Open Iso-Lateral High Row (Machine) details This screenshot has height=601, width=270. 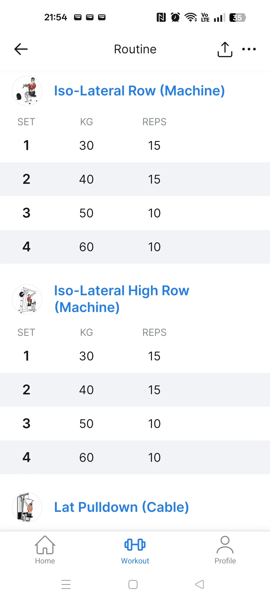coord(121,299)
